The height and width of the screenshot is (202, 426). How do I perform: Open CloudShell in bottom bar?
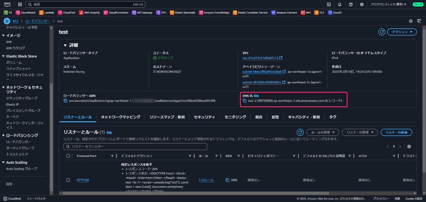pos(12,199)
